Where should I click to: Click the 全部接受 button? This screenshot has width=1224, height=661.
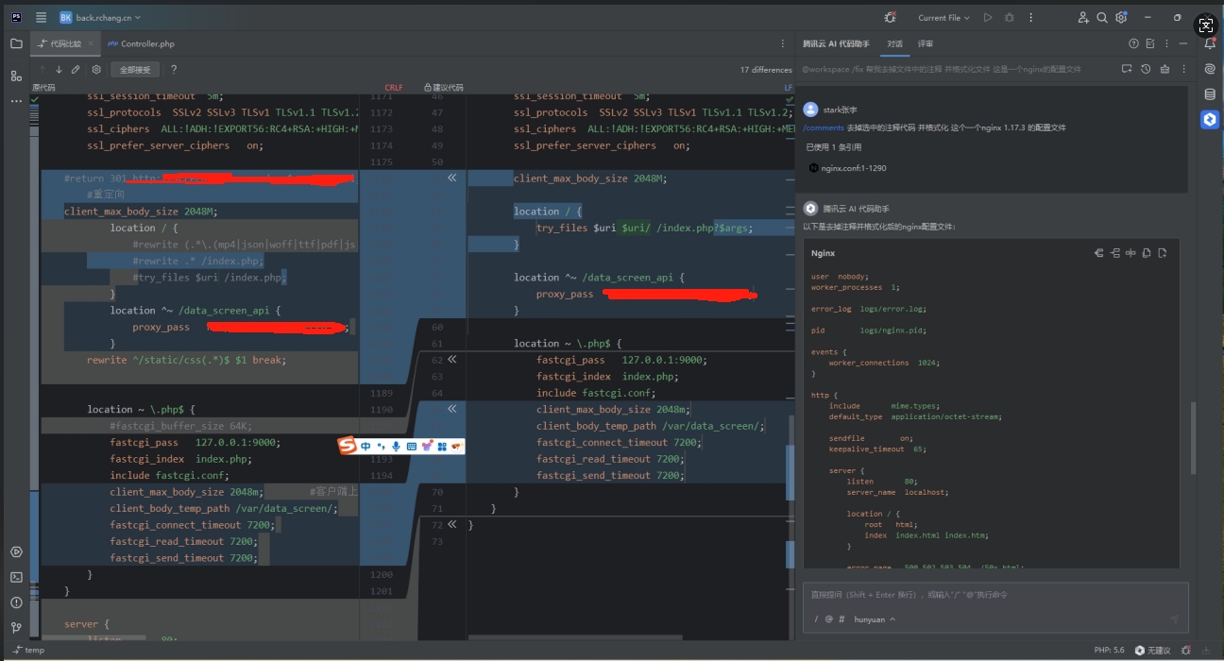pos(134,69)
